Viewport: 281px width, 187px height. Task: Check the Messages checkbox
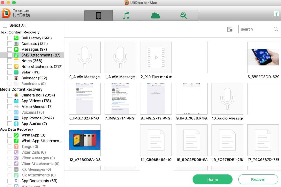pyautogui.click(x=10, y=49)
